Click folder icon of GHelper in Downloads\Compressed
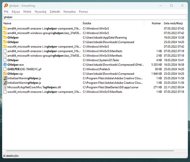190x162 pixels. tap(5, 42)
